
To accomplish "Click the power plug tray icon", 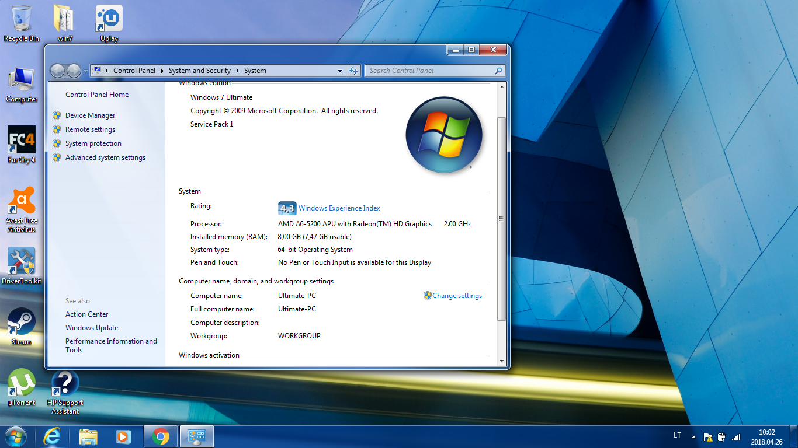I will pos(722,436).
